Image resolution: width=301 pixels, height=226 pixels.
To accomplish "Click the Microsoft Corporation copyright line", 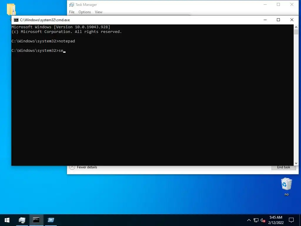I will tap(67, 32).
